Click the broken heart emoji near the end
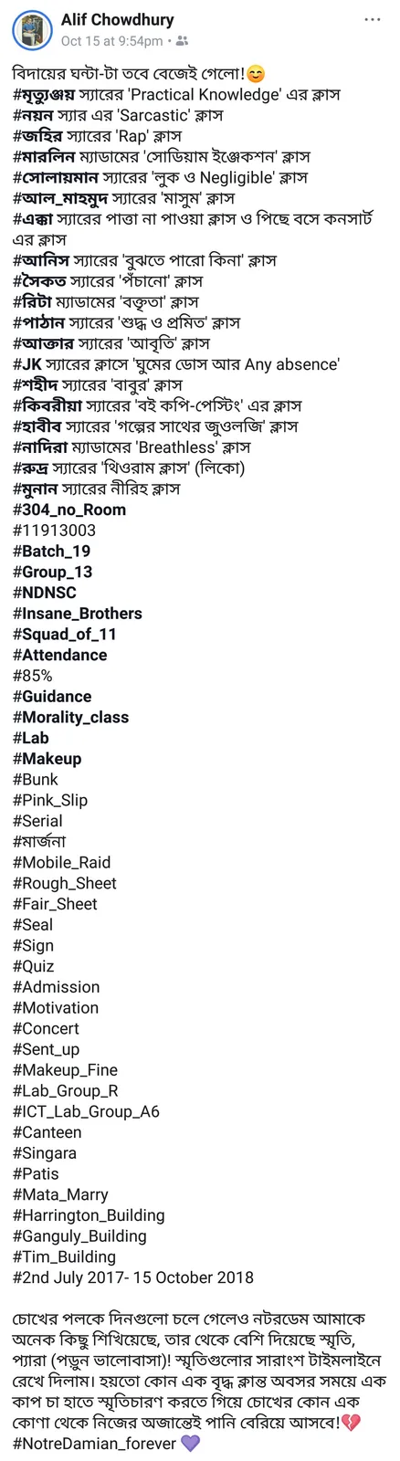This screenshot has height=1461, width=400. click(x=351, y=1423)
